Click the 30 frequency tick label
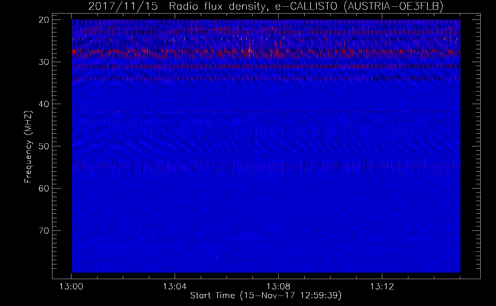 pos(44,62)
